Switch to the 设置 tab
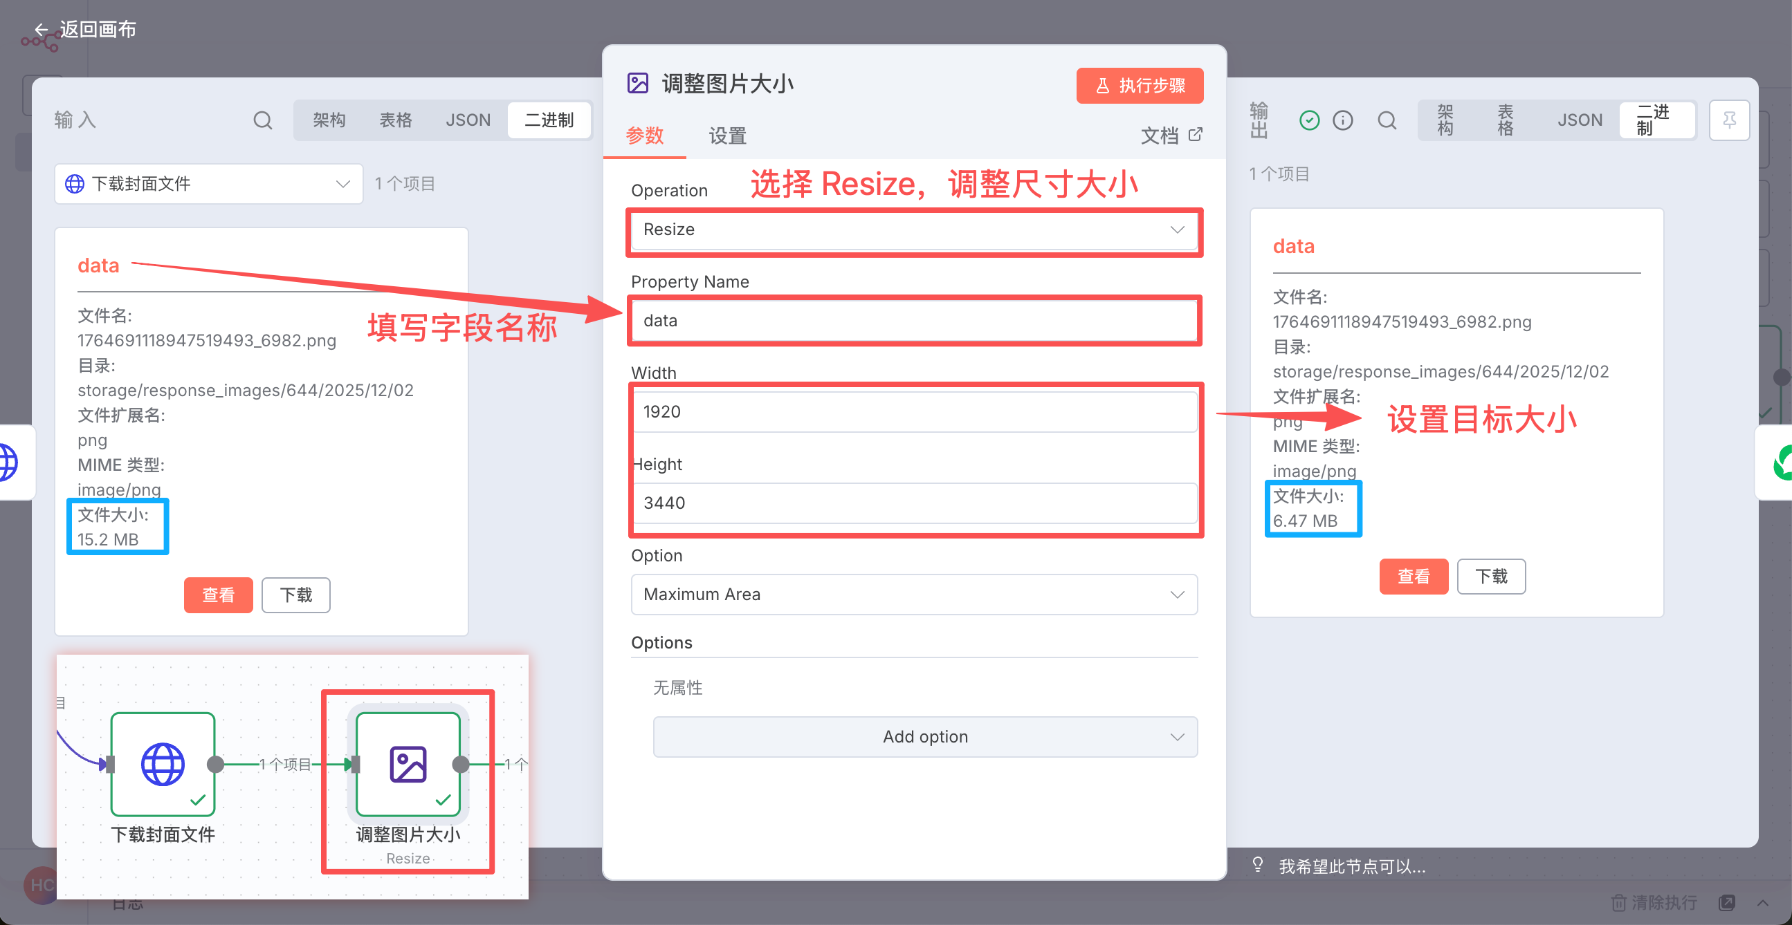This screenshot has height=925, width=1792. pyautogui.click(x=728, y=136)
